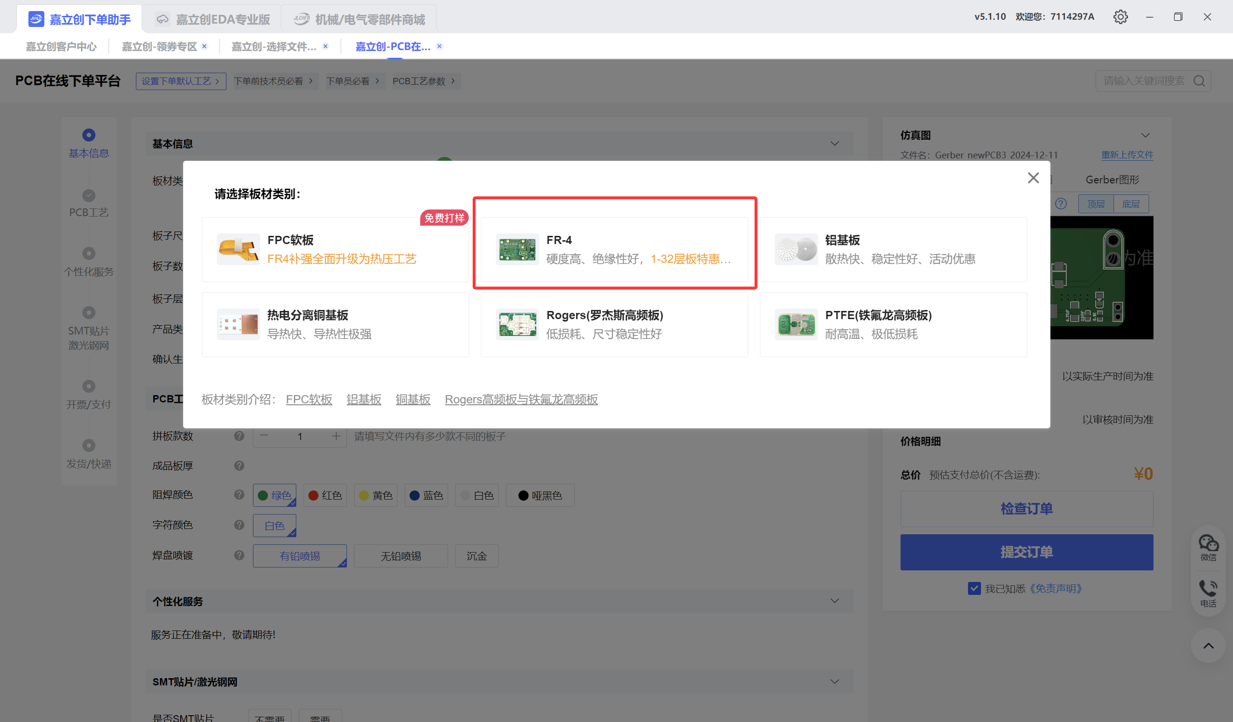Choose 沉金 pad finish
The width and height of the screenshot is (1233, 722).
pyautogui.click(x=477, y=556)
